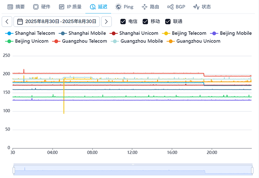259x178 pixels.
Task: Click the 状态 status pulse icon
Action: [x=196, y=7]
